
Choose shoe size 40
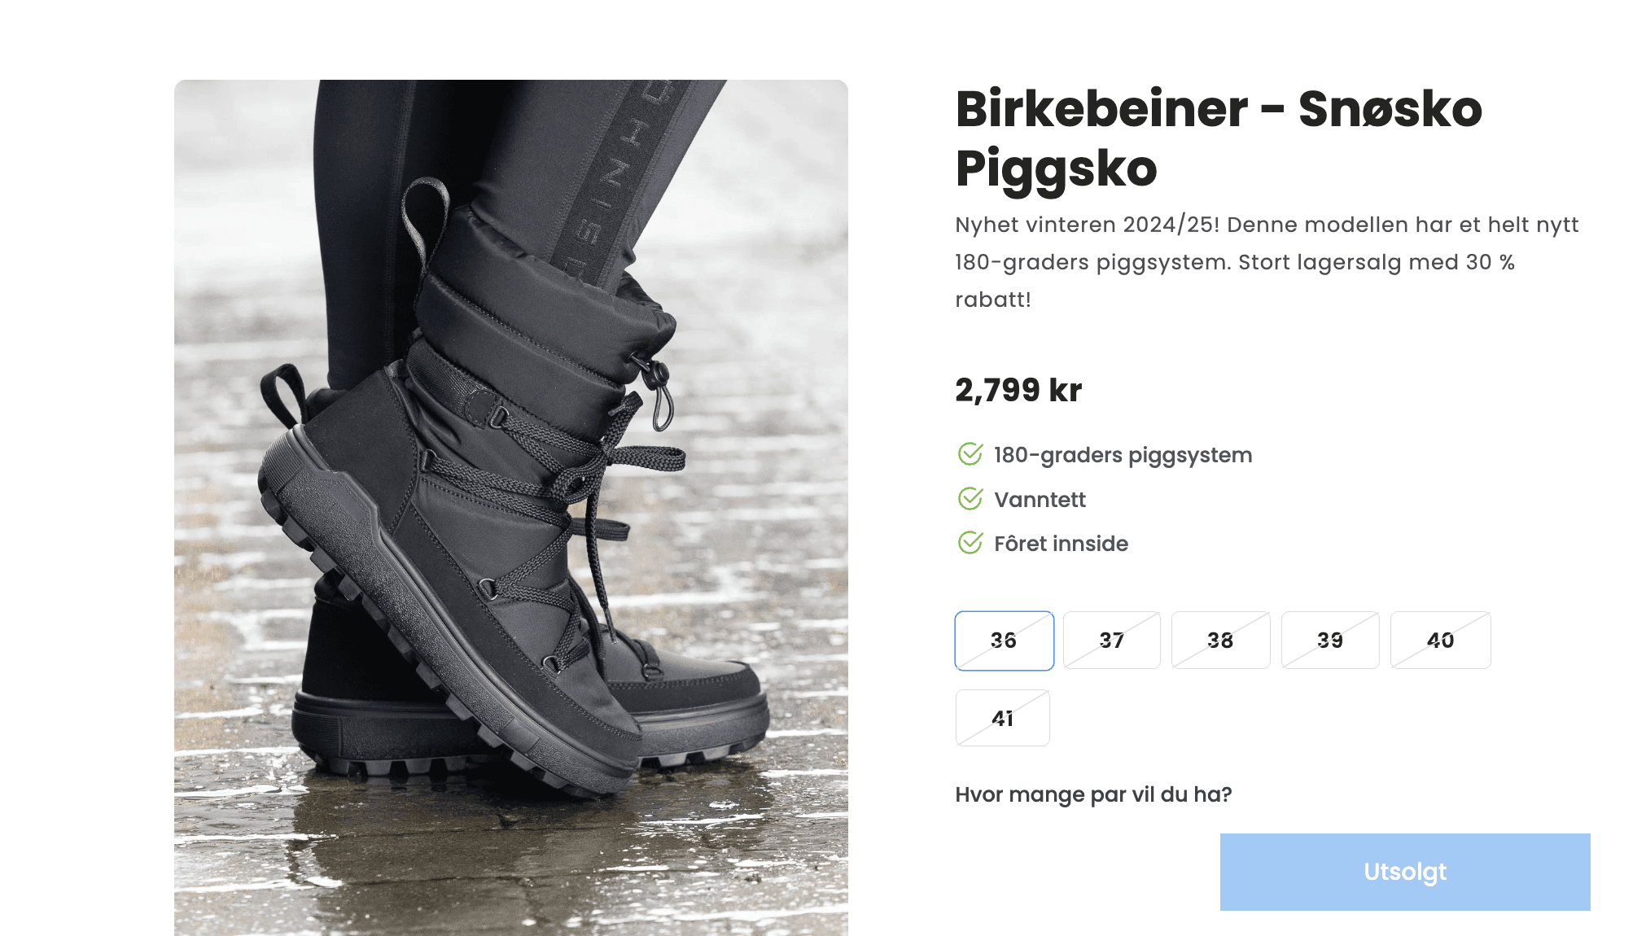coord(1440,641)
